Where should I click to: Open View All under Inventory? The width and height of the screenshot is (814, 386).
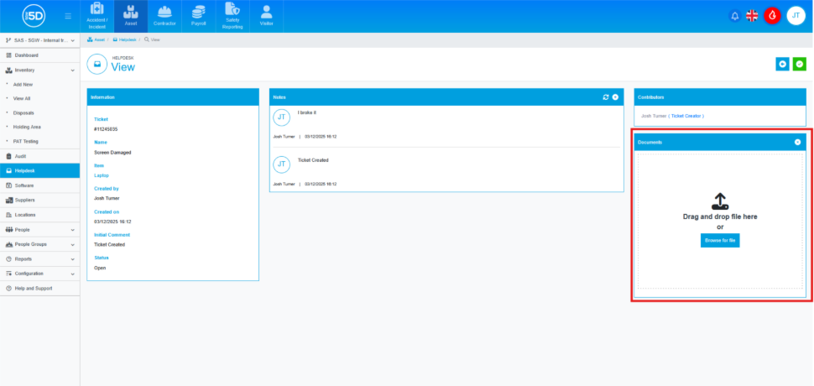pos(23,98)
